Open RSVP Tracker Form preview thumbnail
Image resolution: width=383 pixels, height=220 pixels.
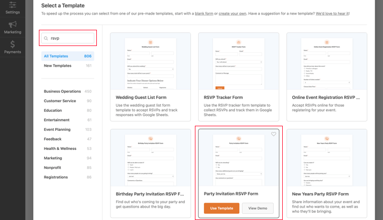pyautogui.click(x=239, y=61)
